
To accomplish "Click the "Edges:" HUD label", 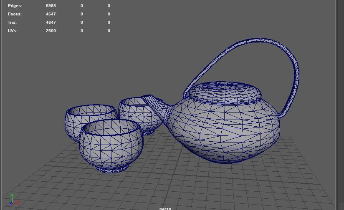I will click(15, 6).
